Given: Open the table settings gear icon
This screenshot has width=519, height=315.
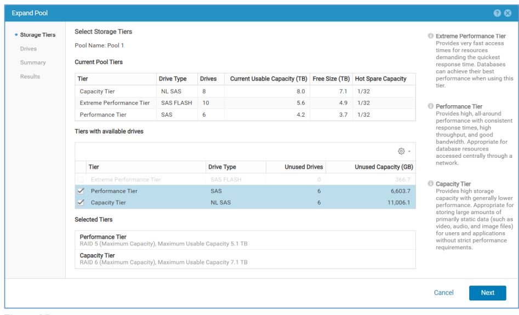Looking at the screenshot, I should click(x=401, y=151).
